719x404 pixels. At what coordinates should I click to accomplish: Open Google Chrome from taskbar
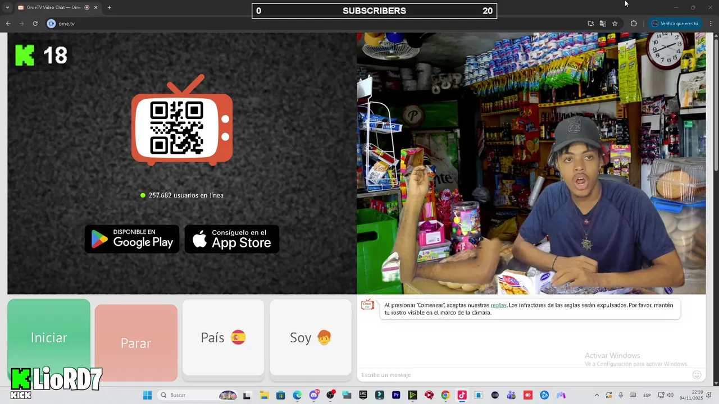pos(445,395)
